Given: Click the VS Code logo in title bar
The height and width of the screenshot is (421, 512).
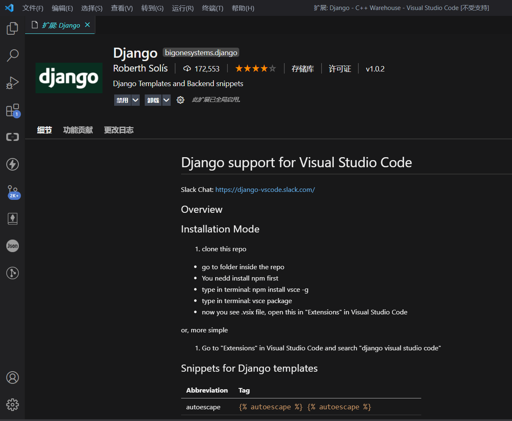Looking at the screenshot, I should coord(9,8).
